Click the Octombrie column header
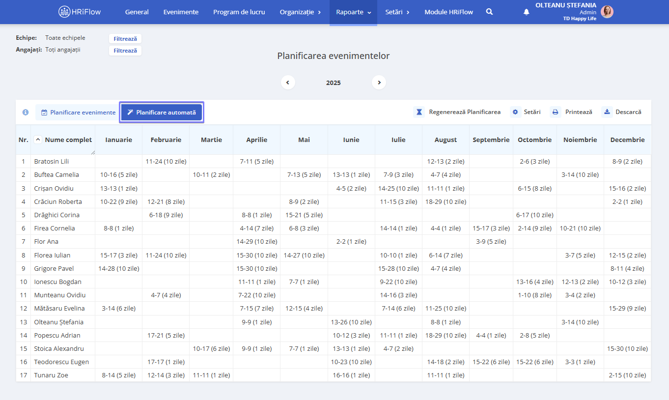 click(535, 140)
